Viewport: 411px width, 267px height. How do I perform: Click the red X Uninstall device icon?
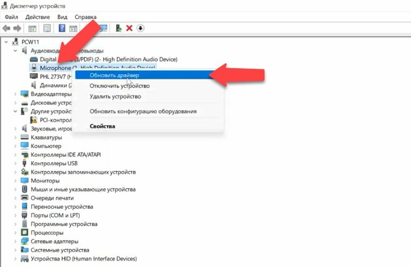(129, 28)
